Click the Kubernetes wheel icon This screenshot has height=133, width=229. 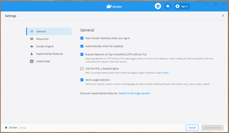point(32,61)
